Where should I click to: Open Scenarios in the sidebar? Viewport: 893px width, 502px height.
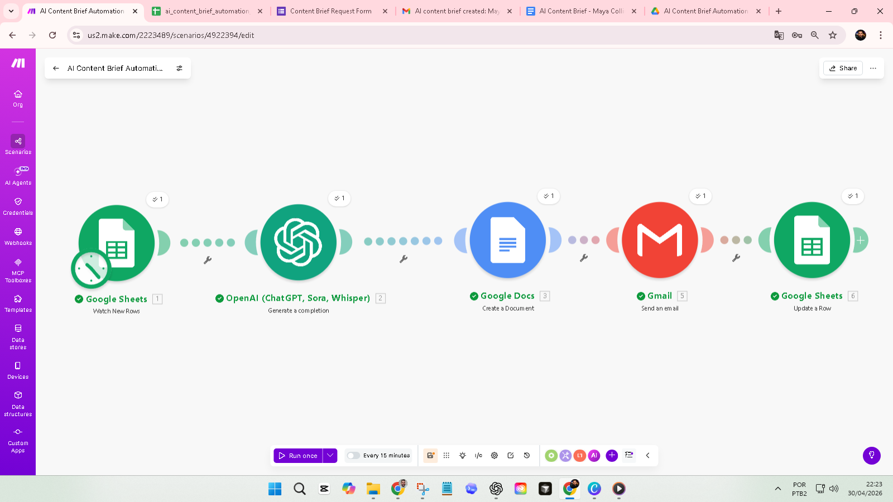pyautogui.click(x=18, y=145)
